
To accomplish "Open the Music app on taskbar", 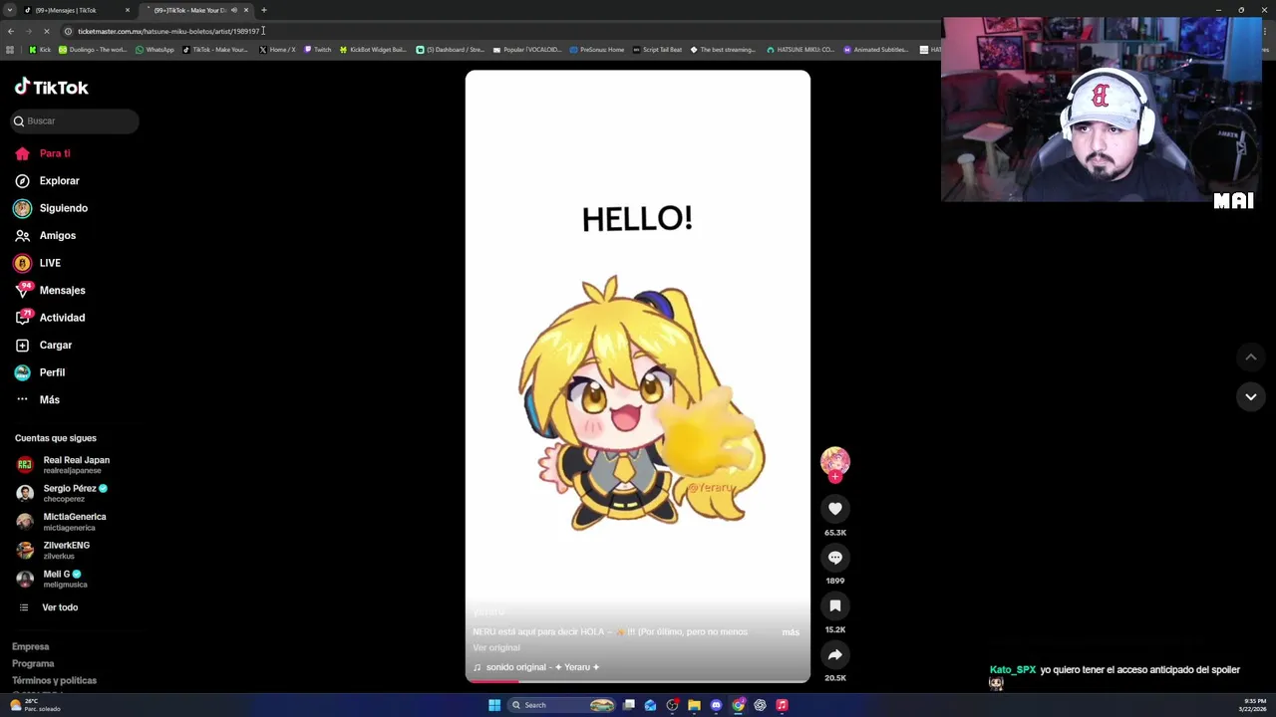I will pos(782,705).
